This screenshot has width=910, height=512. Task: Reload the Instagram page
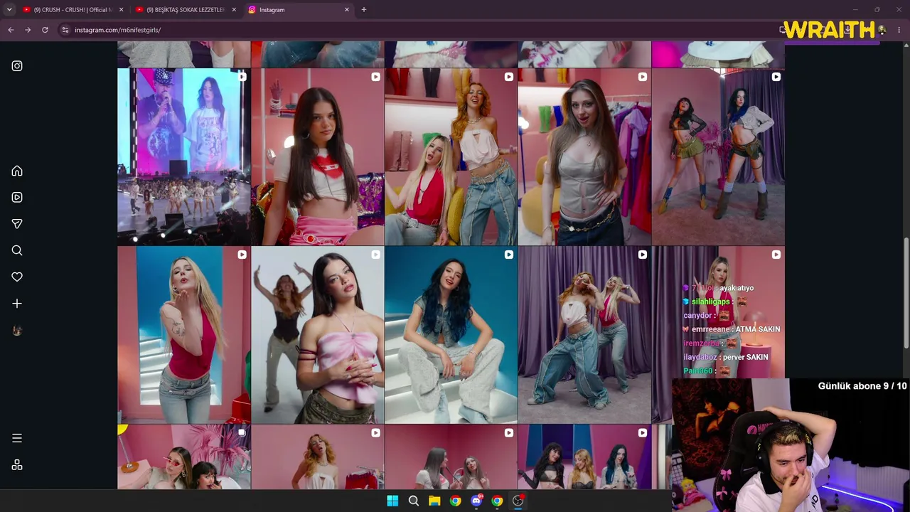tap(45, 30)
